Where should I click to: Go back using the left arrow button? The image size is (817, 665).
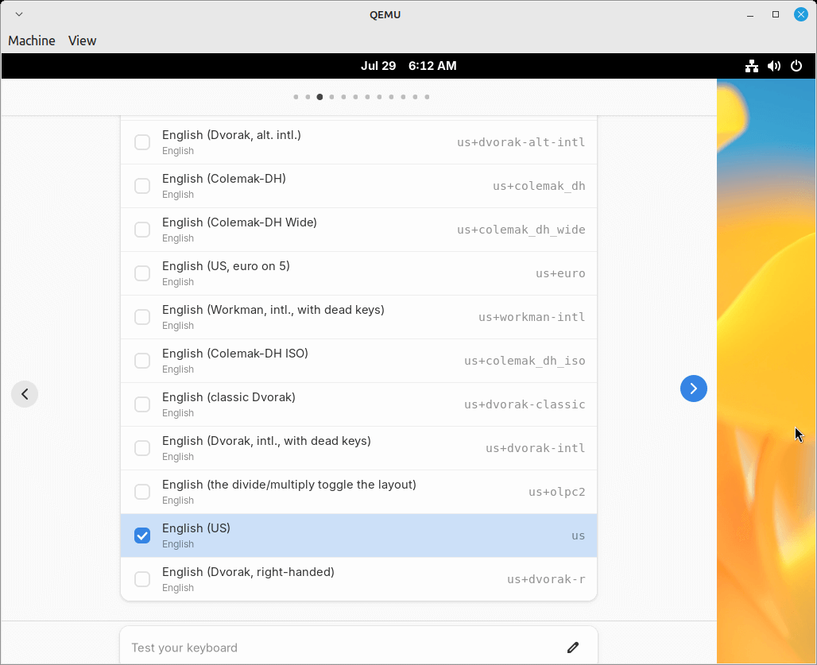25,394
